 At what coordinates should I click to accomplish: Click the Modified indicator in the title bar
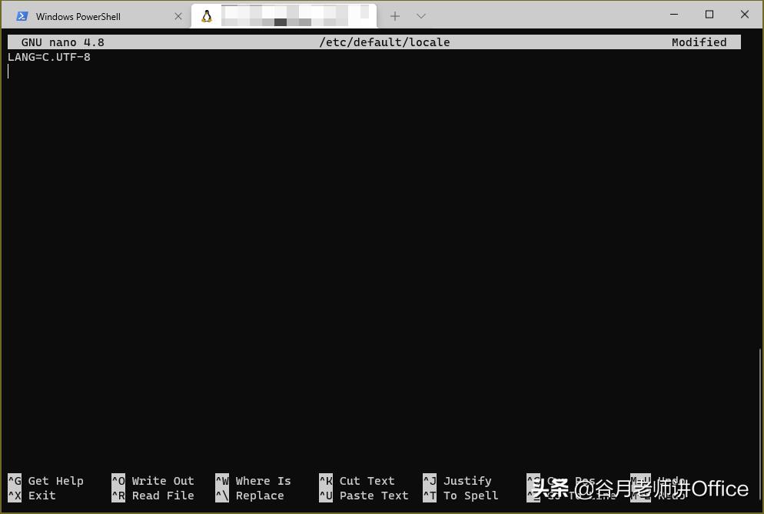699,42
